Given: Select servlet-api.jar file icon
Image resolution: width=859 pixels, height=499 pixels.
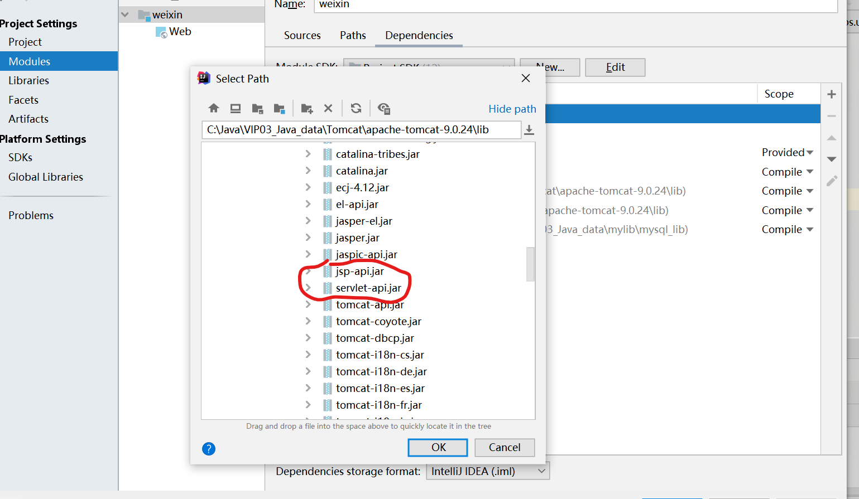Looking at the screenshot, I should (328, 288).
